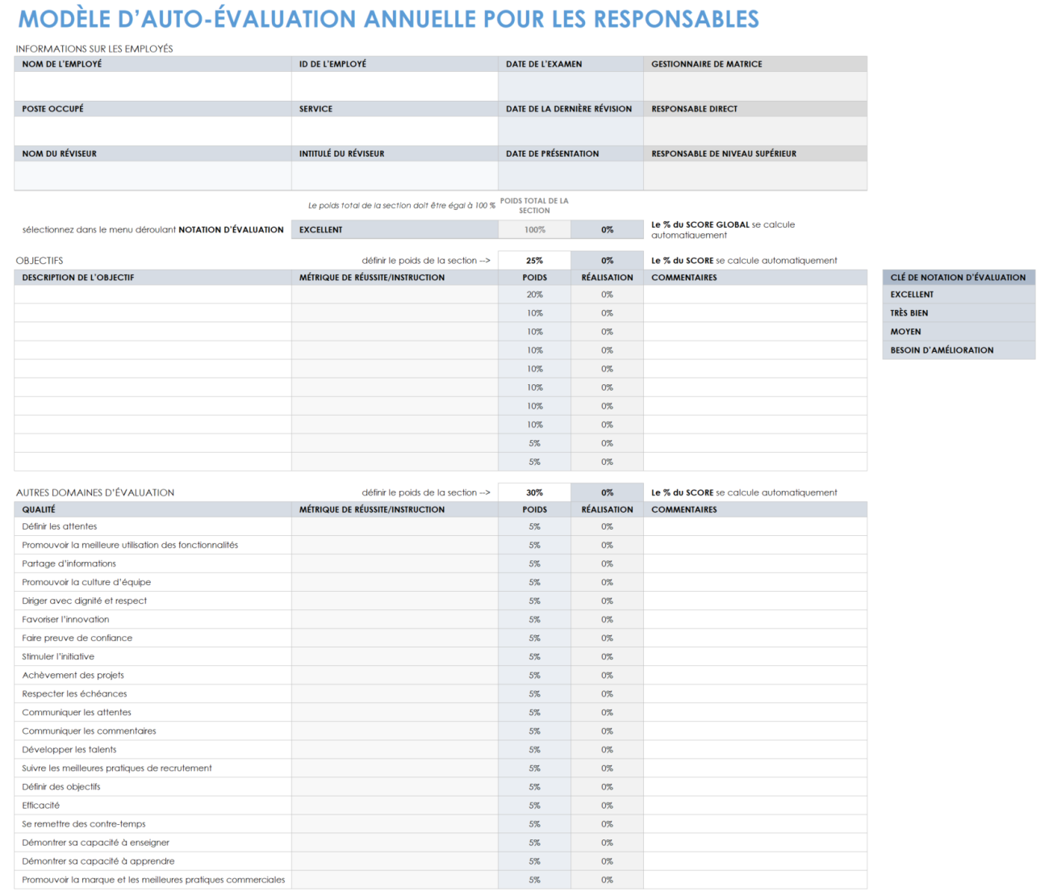1049x896 pixels.
Task: Select the Promouvoir la culture d'équipe quality row
Action: tap(153, 582)
